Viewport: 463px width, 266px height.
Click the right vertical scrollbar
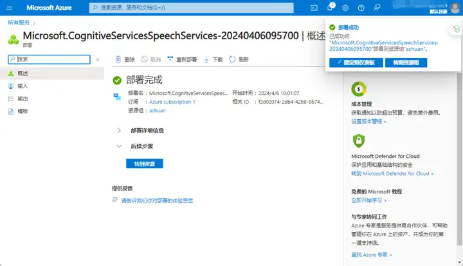(x=459, y=160)
